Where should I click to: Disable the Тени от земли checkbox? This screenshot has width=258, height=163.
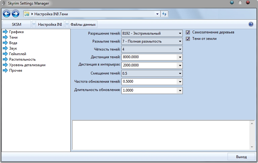click(188, 39)
